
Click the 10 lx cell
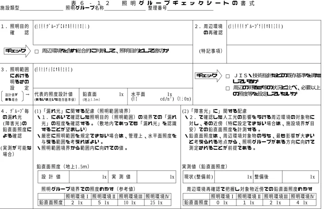130,203
